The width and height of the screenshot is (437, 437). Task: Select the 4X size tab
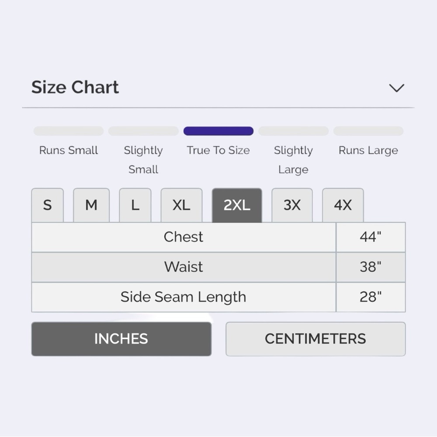click(343, 205)
